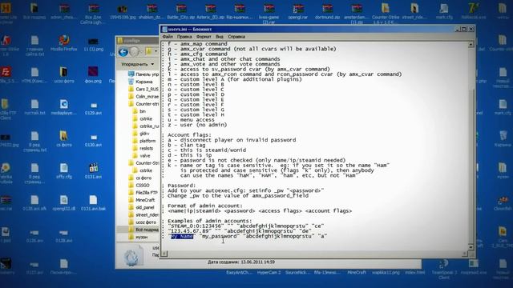This screenshot has width=513, height=288.
Task: Click the 0129.avi desktop icon
Action: pos(93,109)
